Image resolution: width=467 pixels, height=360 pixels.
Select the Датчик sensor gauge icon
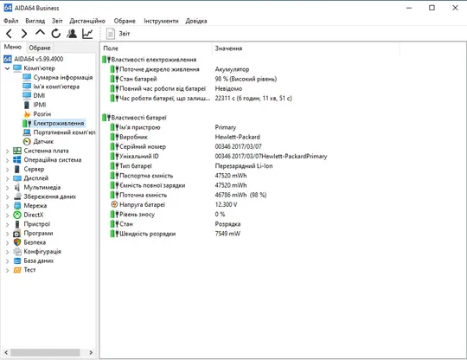(x=27, y=142)
